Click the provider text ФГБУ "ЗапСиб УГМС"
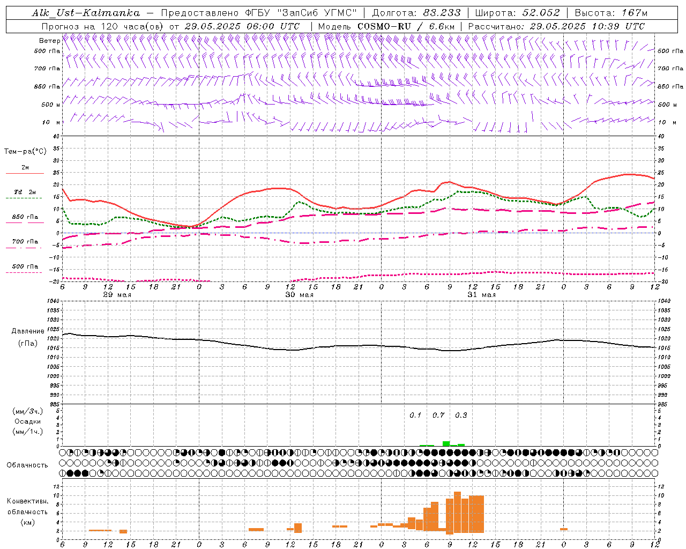This screenshot has width=686, height=549. click(302, 13)
